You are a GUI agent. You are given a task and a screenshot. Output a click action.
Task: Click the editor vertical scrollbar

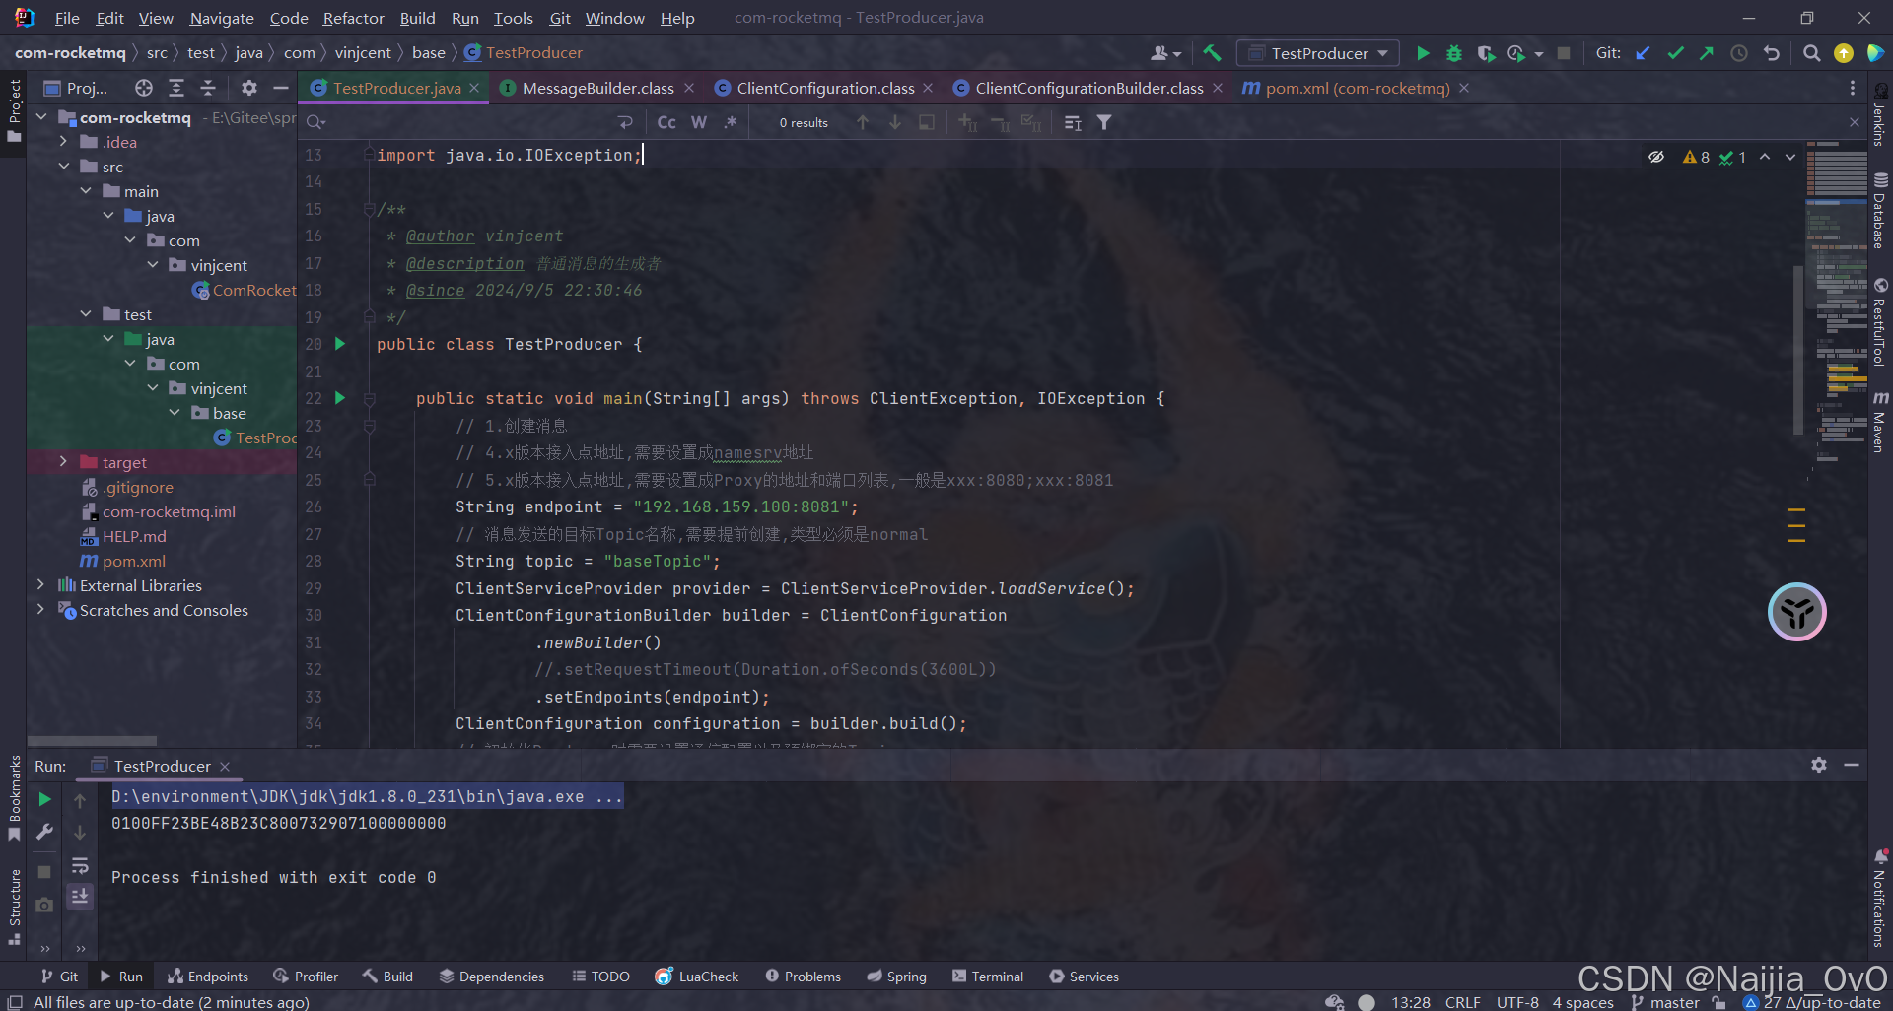pos(1798,350)
